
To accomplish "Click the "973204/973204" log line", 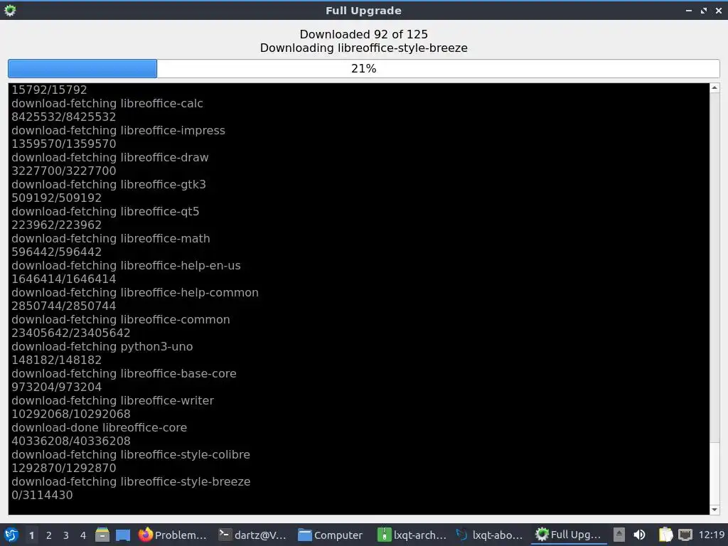I will pyautogui.click(x=57, y=387).
